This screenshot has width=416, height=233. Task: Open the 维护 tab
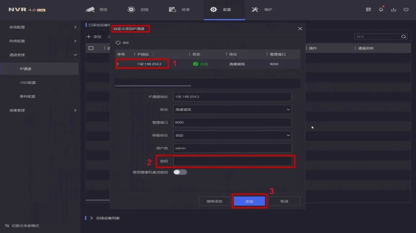pyautogui.click(x=262, y=10)
